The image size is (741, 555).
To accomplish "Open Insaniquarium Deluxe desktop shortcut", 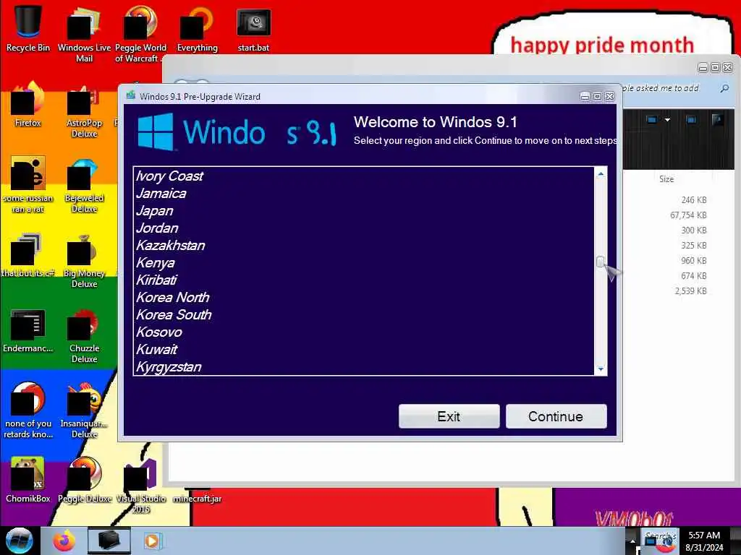I will click(x=84, y=410).
